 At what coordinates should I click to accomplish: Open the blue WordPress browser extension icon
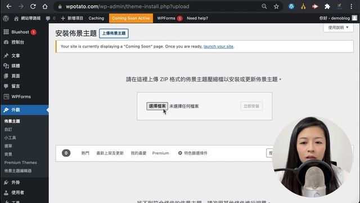click(x=291, y=6)
